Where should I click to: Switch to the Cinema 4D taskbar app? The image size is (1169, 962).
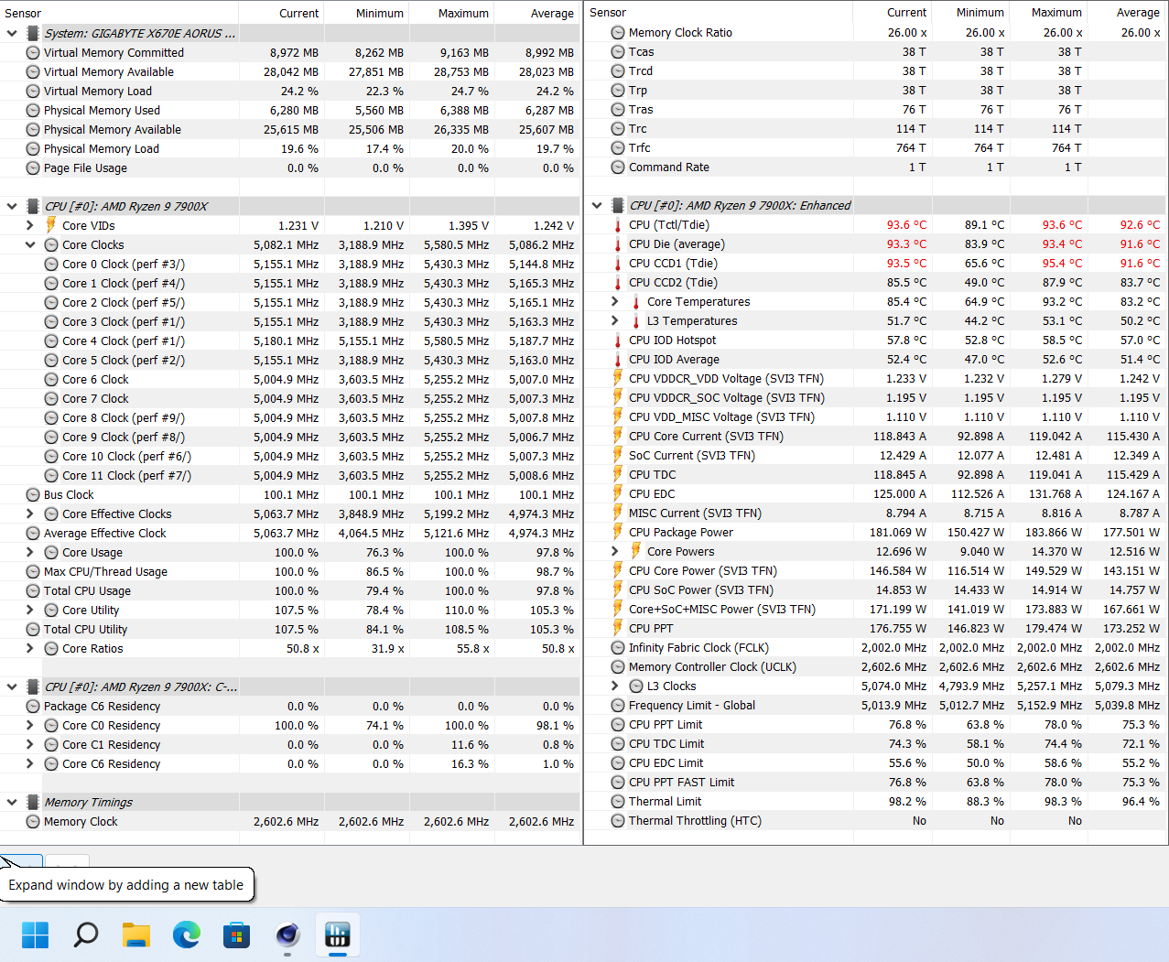coord(287,935)
